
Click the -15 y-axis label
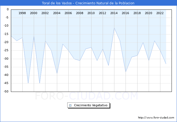(6, 34)
